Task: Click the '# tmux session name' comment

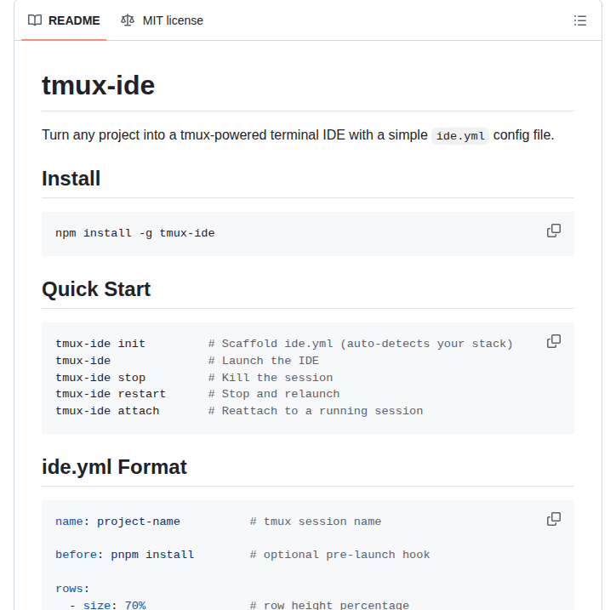Action: click(316, 522)
